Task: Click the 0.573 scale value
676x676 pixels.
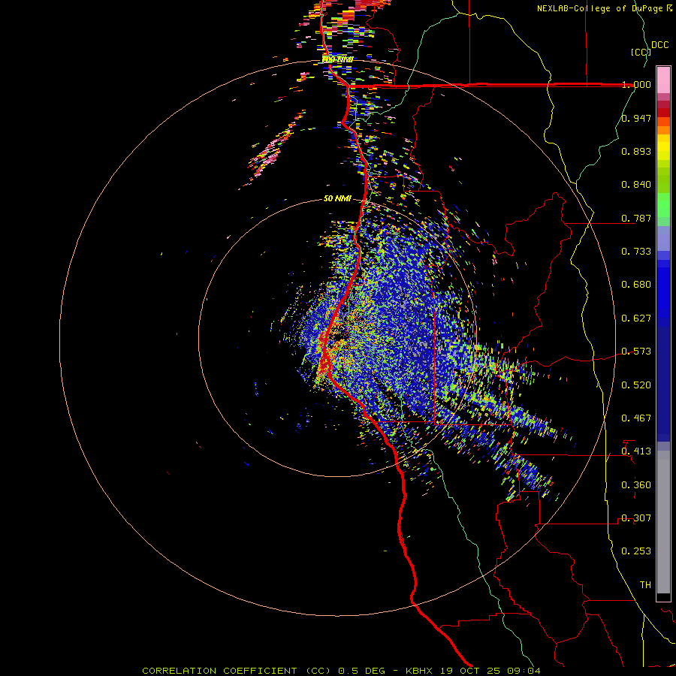Action: (636, 352)
